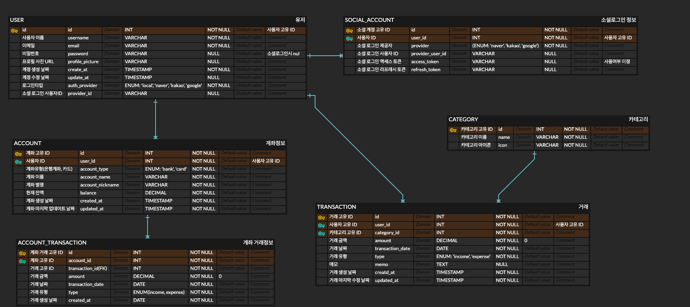Click the category_id column cell
The height and width of the screenshot is (307, 690).
pos(394,233)
